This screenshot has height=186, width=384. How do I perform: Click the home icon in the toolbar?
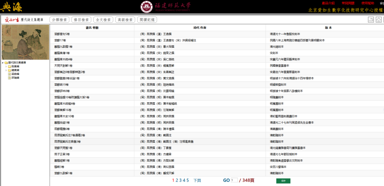coord(379,20)
